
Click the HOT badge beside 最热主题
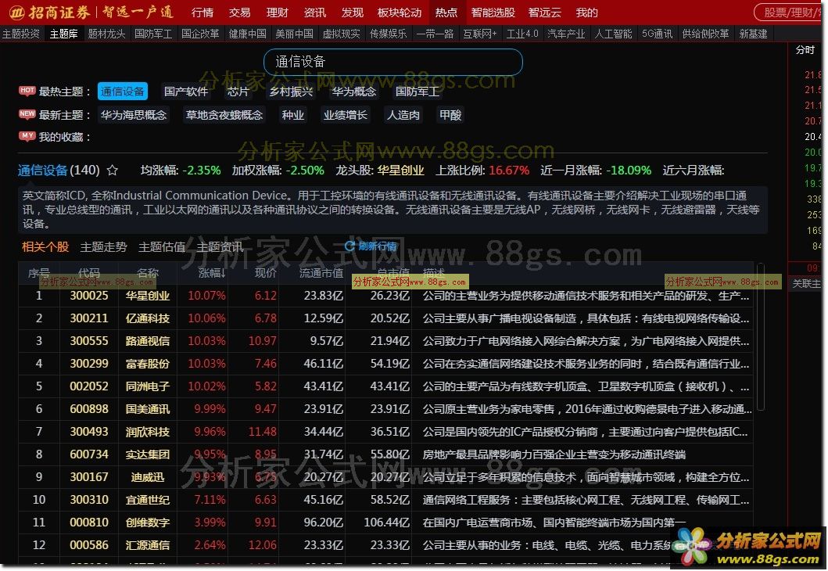point(27,91)
